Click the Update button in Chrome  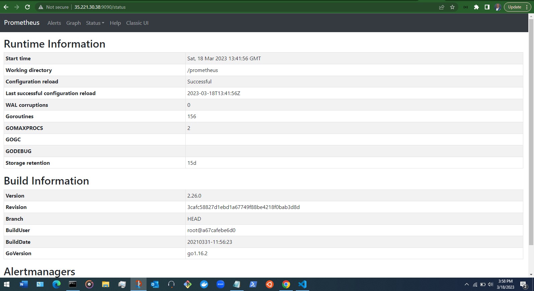tap(514, 7)
